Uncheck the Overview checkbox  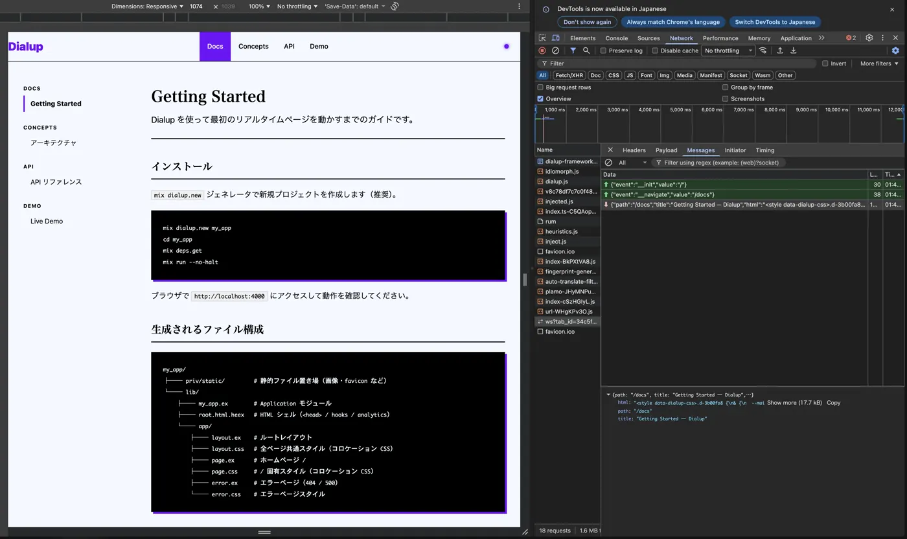[540, 99]
